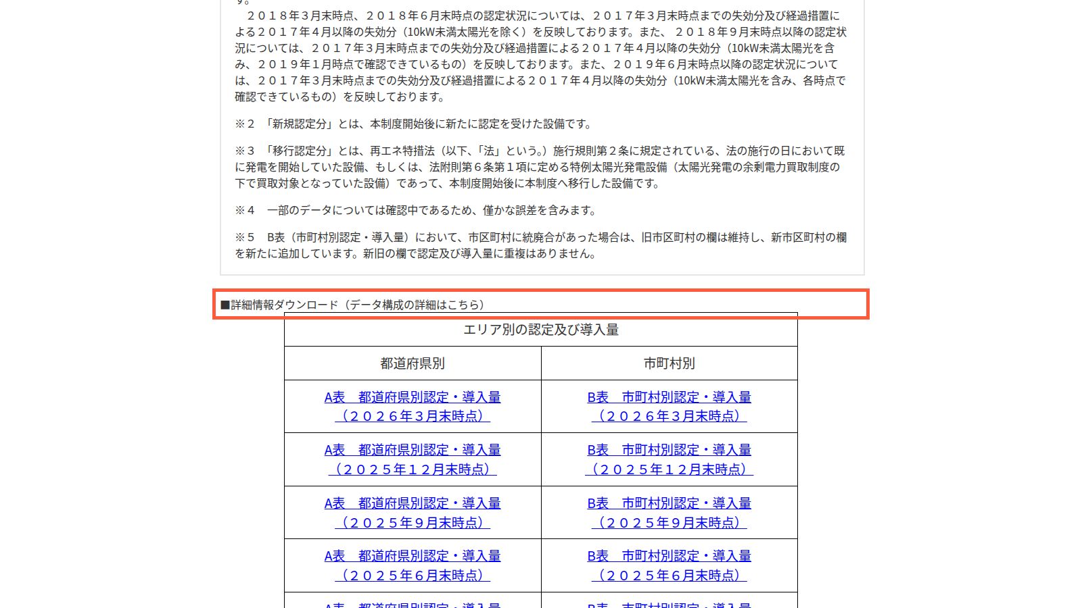The width and height of the screenshot is (1082, 608).
Task: Click the 詳細情報ダウンロード heading text
Action: click(353, 305)
